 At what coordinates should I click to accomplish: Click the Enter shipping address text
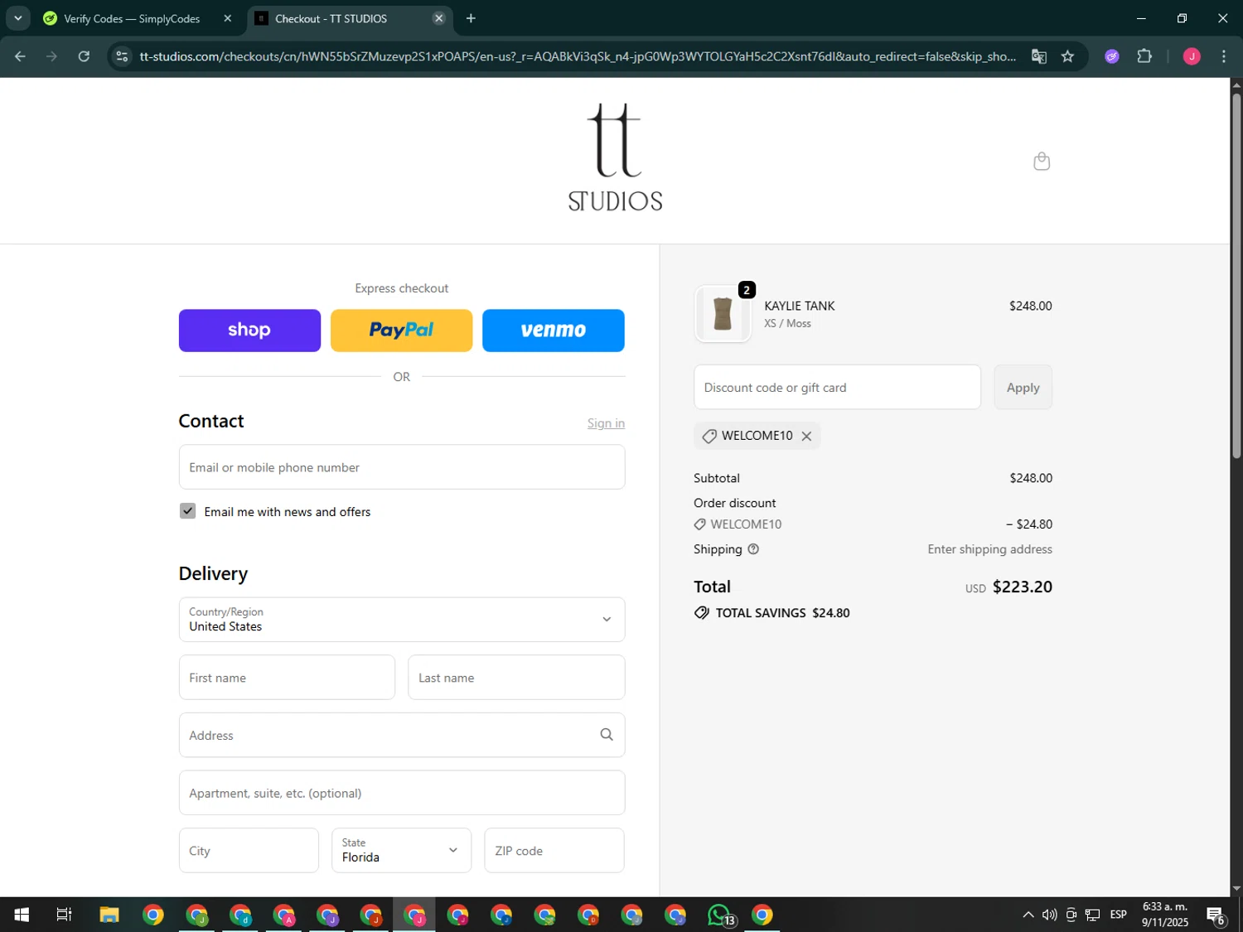point(989,549)
